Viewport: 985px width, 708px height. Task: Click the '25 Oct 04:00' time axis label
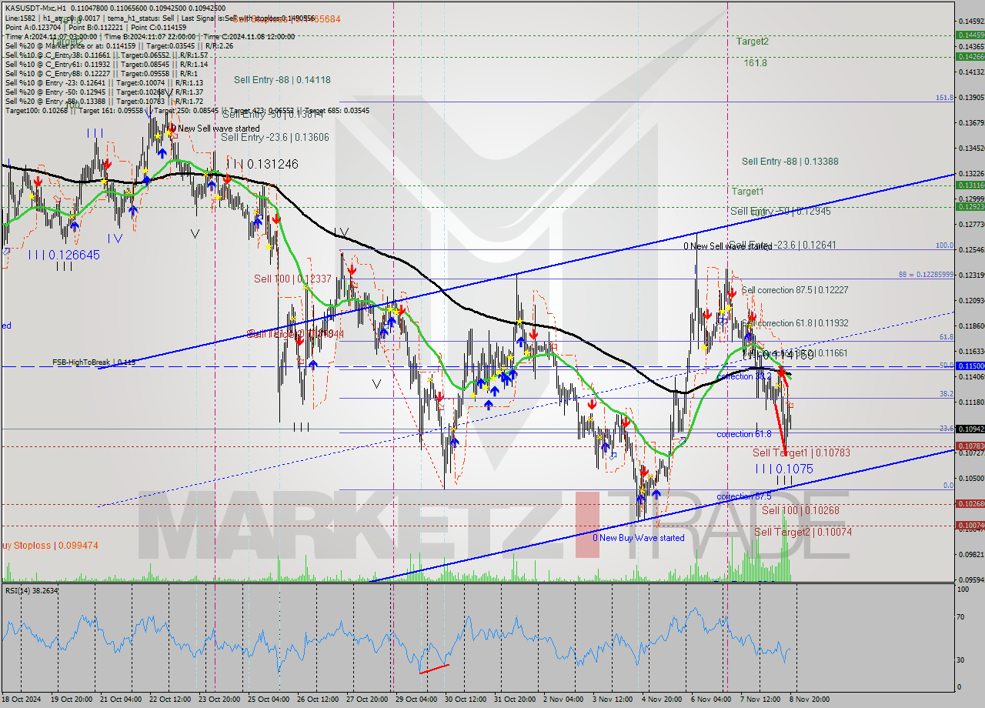pos(269,700)
